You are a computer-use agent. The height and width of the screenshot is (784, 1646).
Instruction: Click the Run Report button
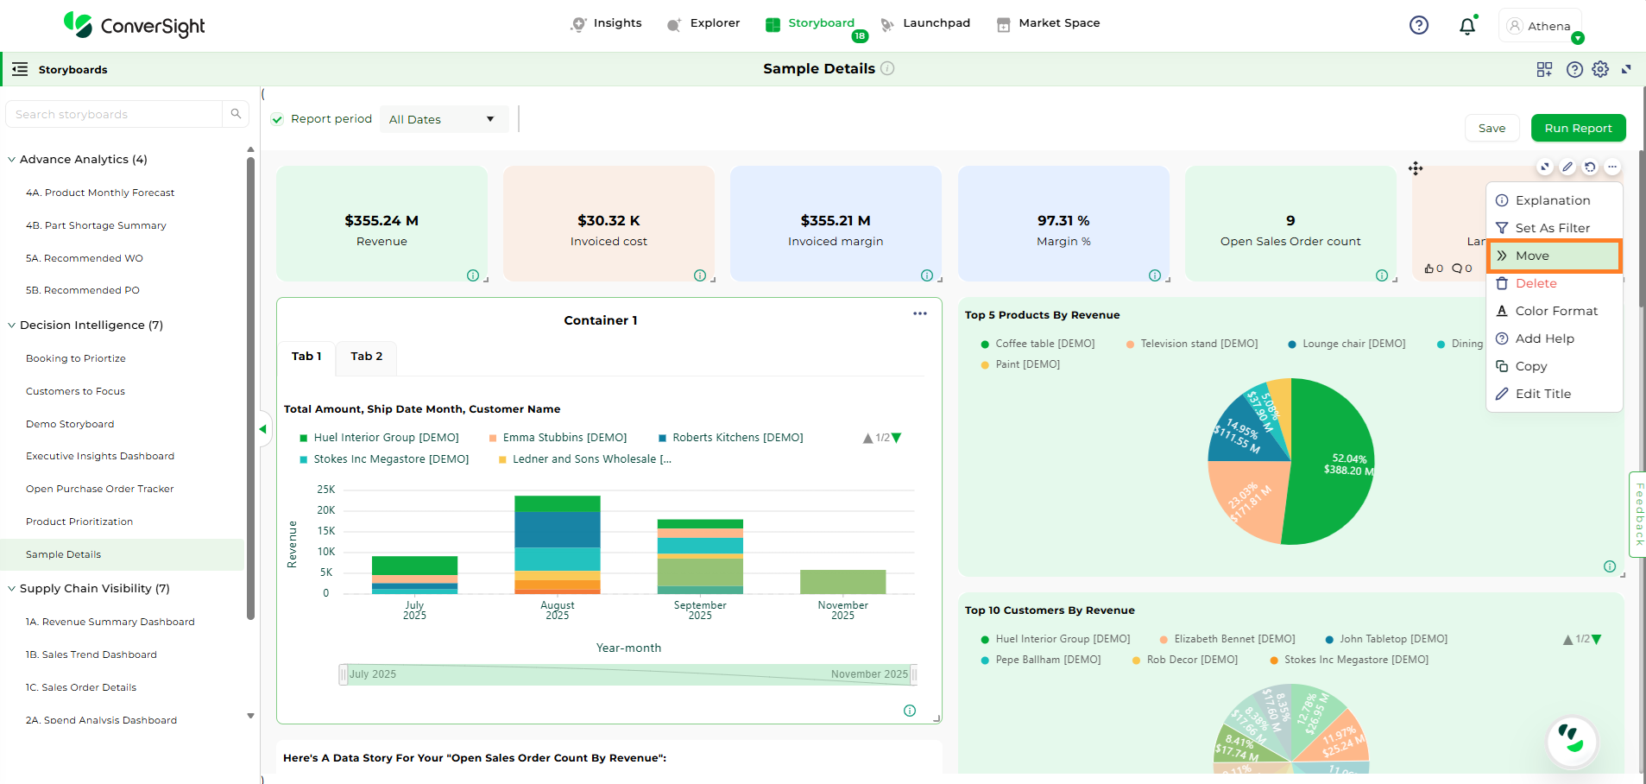pos(1578,128)
